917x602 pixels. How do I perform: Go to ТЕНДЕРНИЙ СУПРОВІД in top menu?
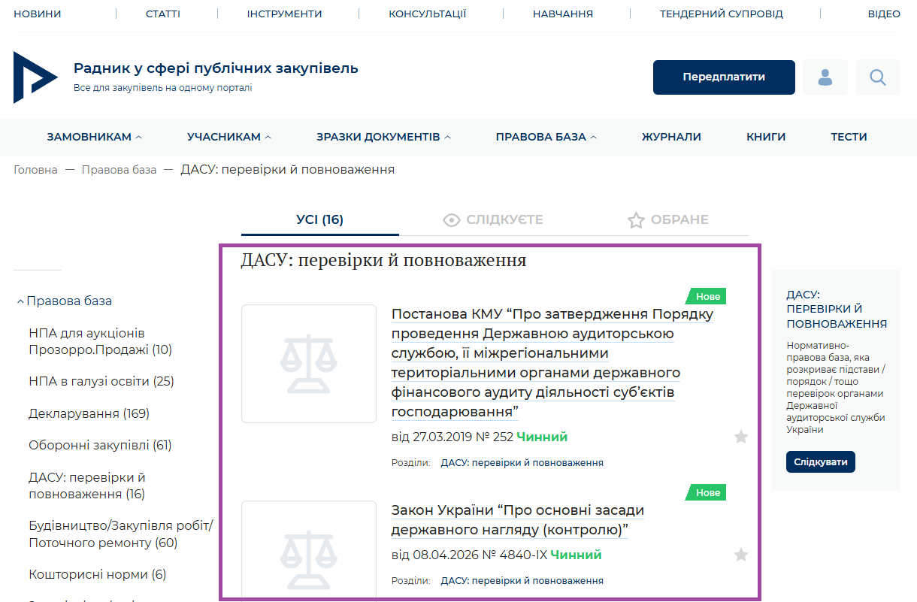(722, 14)
